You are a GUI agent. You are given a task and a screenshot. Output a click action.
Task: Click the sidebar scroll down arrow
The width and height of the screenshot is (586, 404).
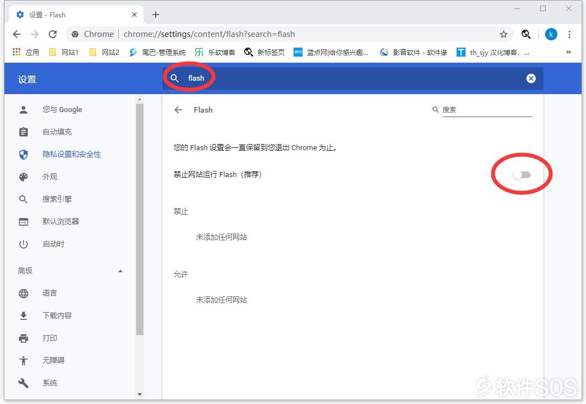(x=139, y=394)
